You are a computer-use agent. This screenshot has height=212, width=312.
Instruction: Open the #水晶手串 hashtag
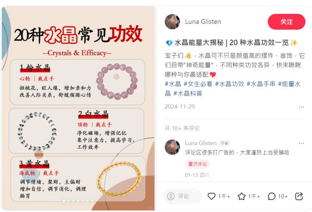tap(261, 84)
